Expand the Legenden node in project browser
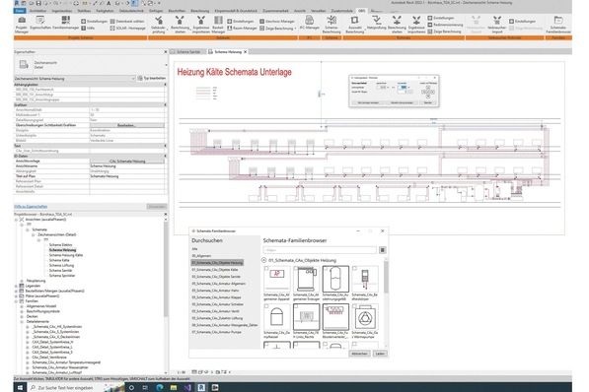Image resolution: width=589 pixels, height=392 pixels. coord(16,286)
